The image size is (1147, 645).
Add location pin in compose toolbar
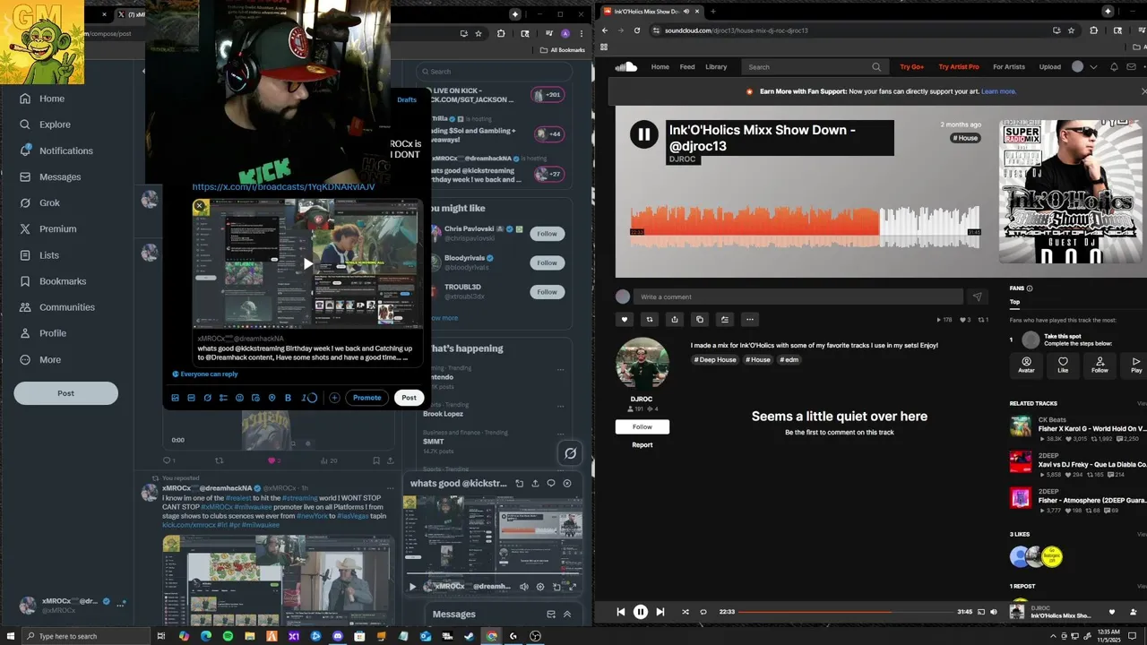point(272,398)
